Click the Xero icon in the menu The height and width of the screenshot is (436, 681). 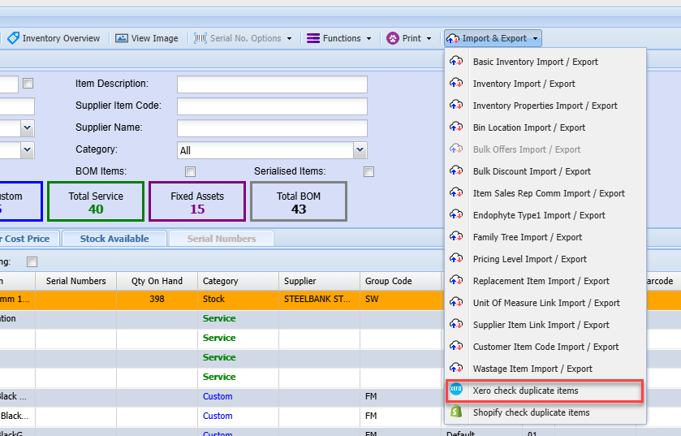(x=456, y=391)
